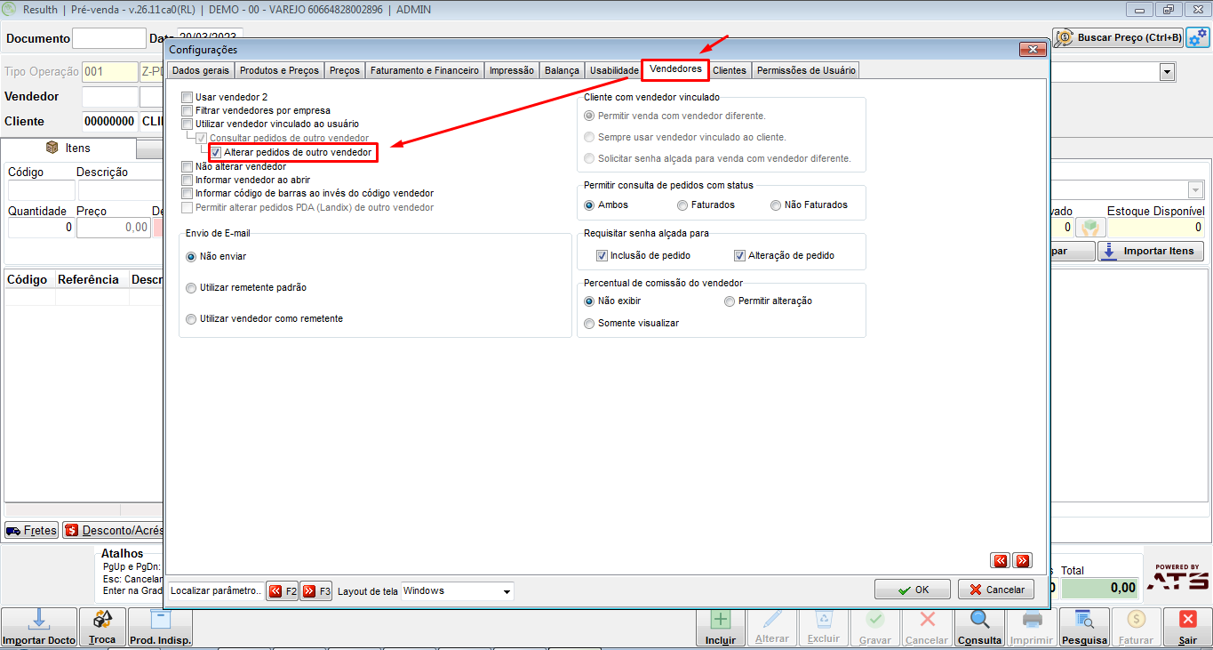The height and width of the screenshot is (650, 1213).
Task: Click the settings gears icon beside Buscar Preço
Action: click(x=1198, y=38)
